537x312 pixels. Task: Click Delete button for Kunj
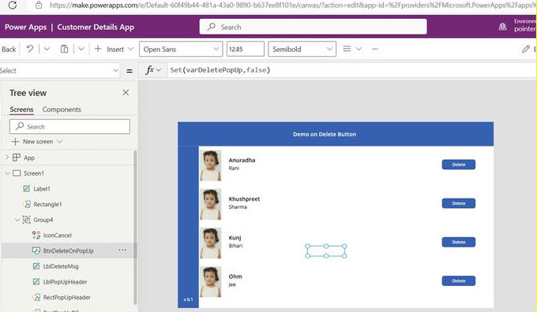[x=459, y=243]
